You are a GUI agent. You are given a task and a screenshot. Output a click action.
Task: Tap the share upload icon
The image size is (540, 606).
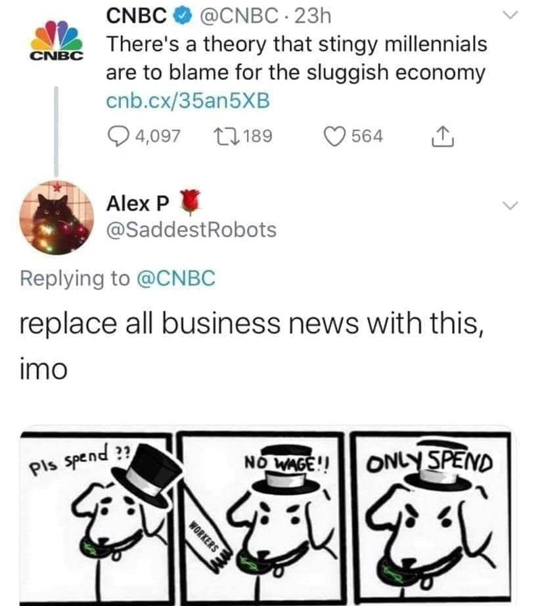(443, 137)
